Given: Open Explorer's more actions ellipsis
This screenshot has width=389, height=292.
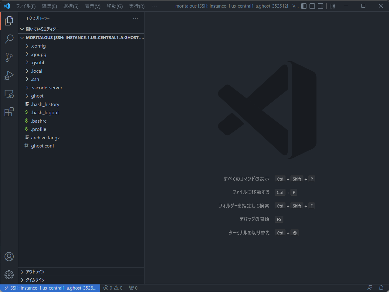Looking at the screenshot, I should (135, 18).
